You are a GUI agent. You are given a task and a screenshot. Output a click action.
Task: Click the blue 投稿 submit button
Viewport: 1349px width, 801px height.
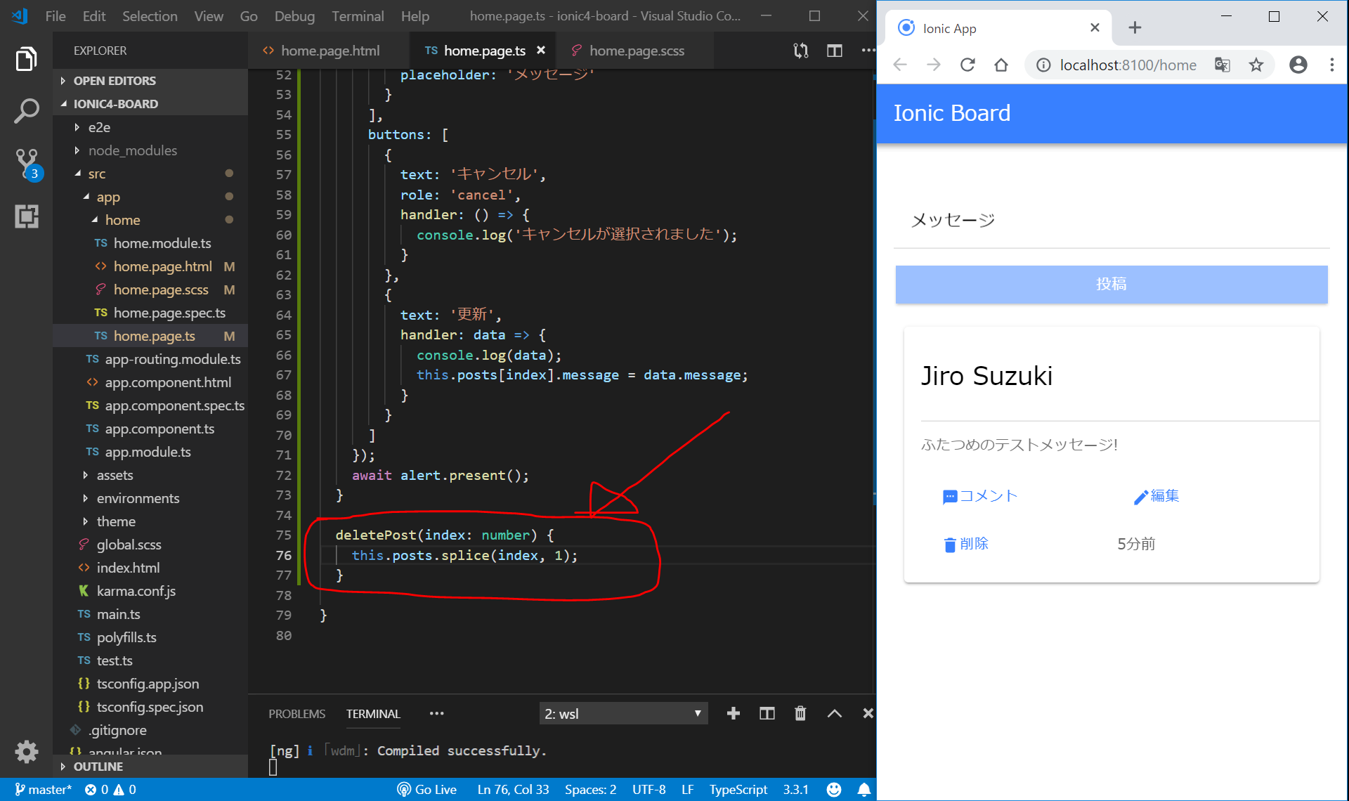(x=1111, y=284)
